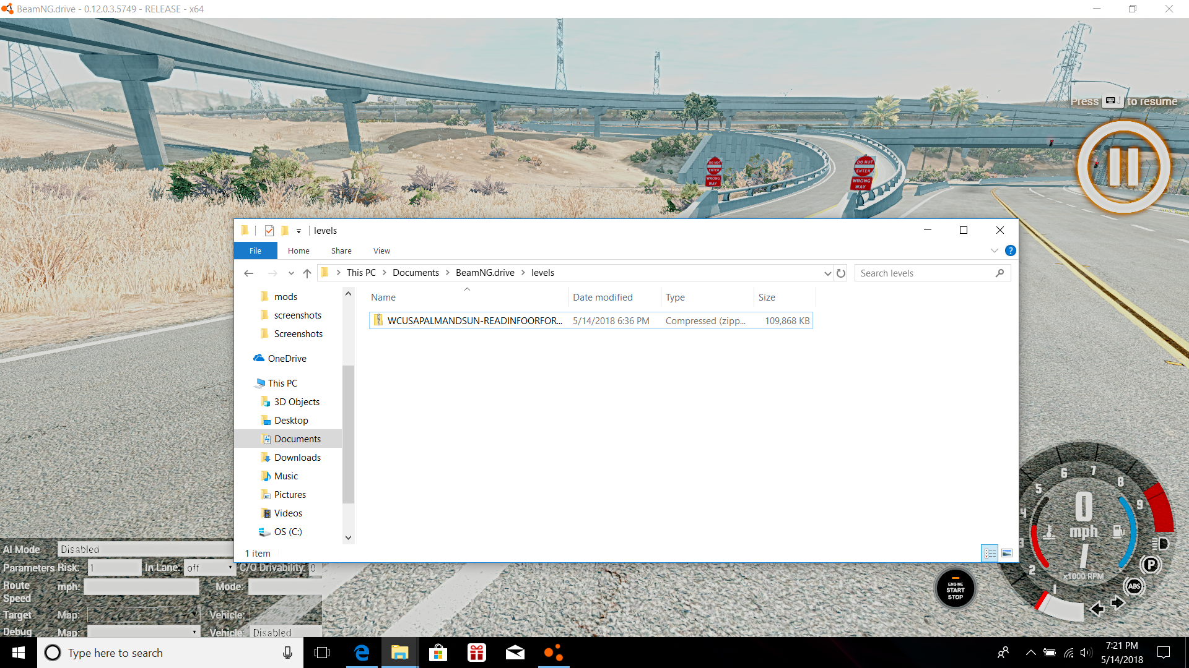Sort by Name column header
Image resolution: width=1189 pixels, height=668 pixels.
[468, 298]
